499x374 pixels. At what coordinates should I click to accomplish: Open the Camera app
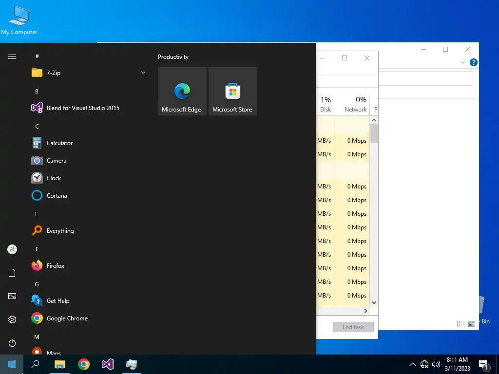(x=89, y=161)
